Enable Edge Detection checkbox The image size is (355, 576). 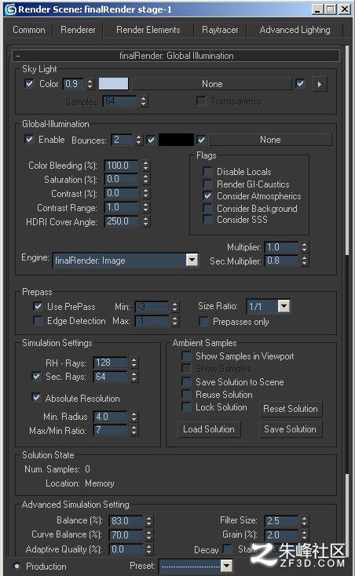pos(38,321)
